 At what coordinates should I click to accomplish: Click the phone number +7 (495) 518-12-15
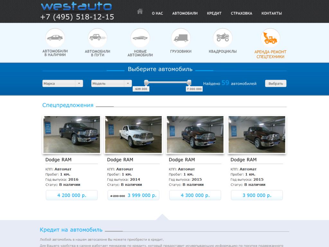(77, 17)
